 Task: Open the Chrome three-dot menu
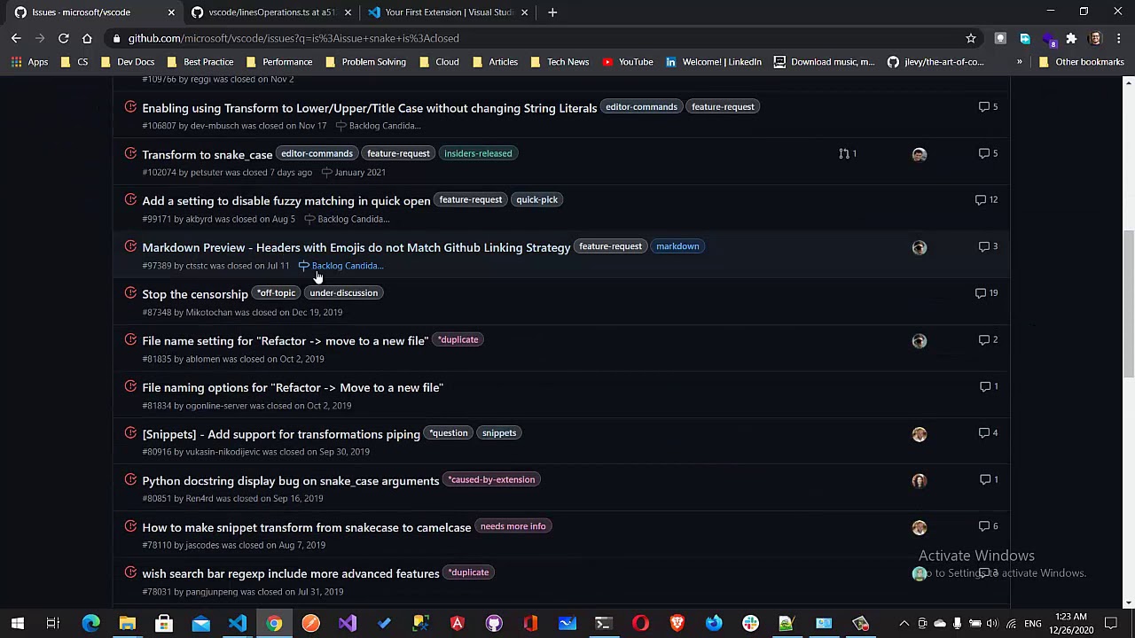click(x=1119, y=38)
